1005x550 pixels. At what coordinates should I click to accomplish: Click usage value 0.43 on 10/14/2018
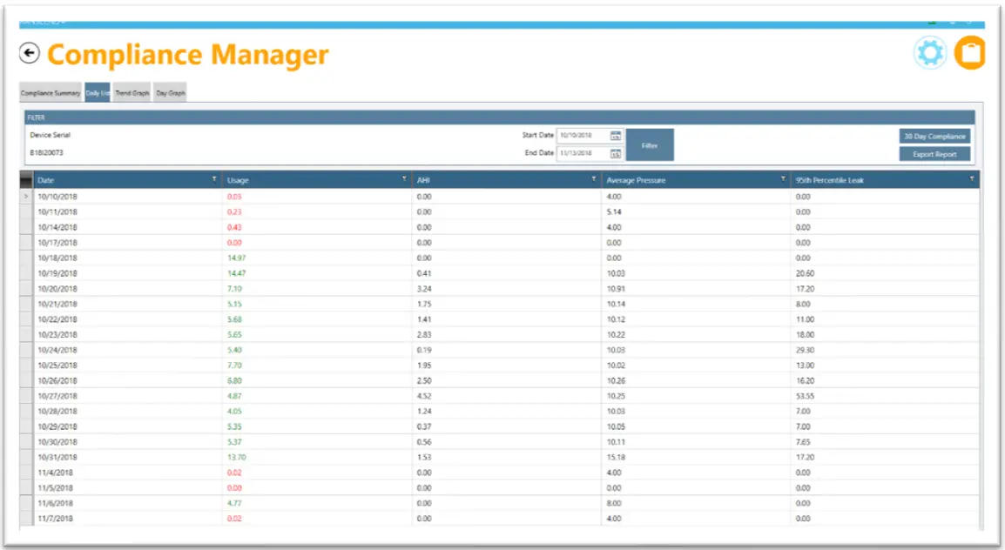234,227
